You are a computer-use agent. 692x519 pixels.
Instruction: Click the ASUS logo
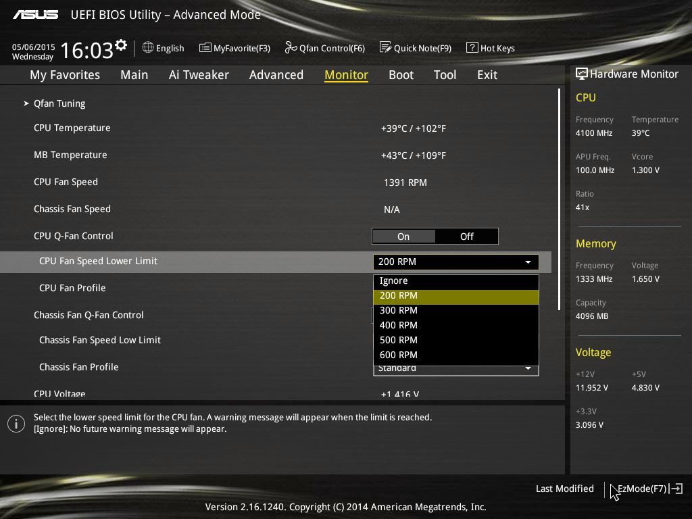click(35, 15)
